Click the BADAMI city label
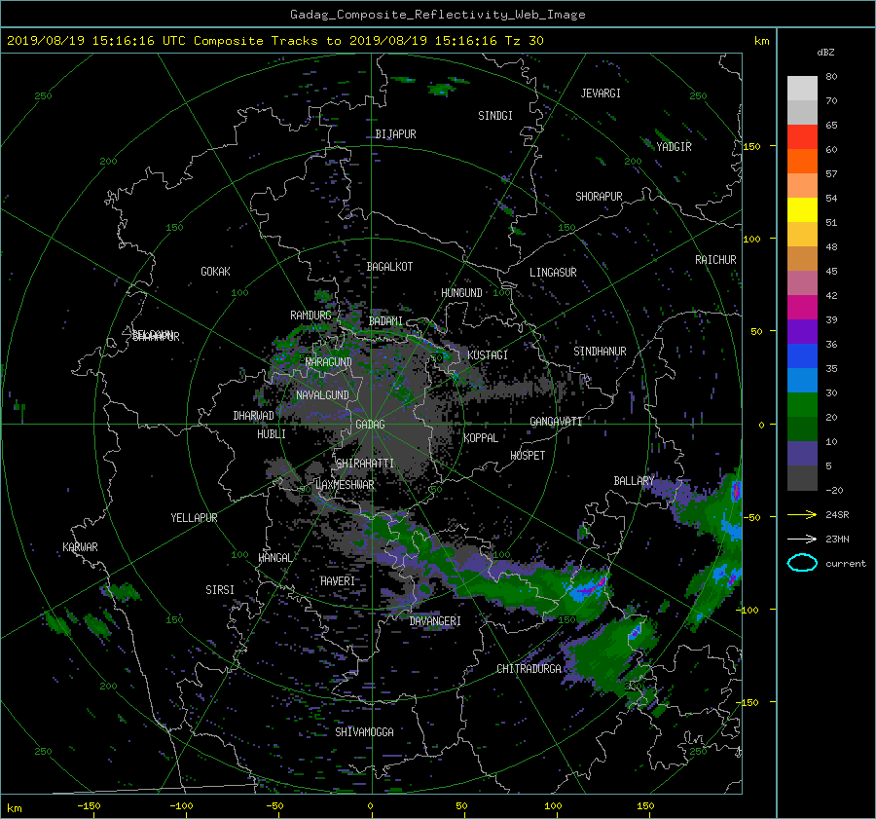The height and width of the screenshot is (819, 876). click(385, 321)
